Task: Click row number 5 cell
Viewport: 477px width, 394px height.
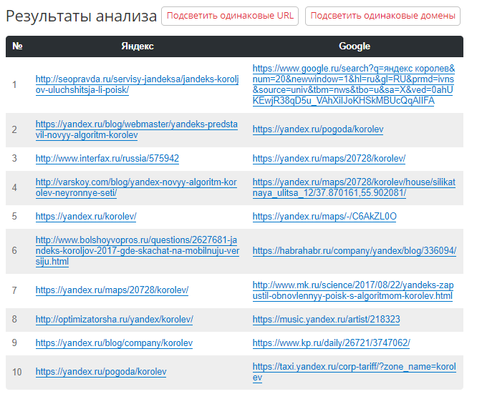Action: (x=14, y=217)
